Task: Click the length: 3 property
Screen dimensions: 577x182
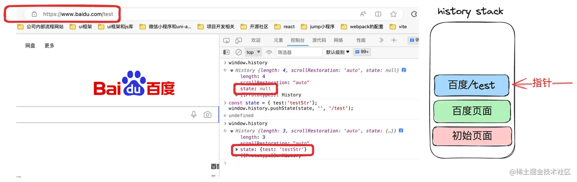Action: coord(253,137)
